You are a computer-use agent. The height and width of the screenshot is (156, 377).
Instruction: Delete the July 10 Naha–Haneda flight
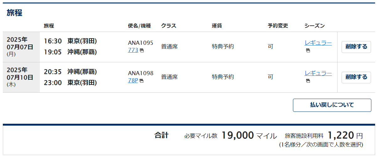pos(356,77)
